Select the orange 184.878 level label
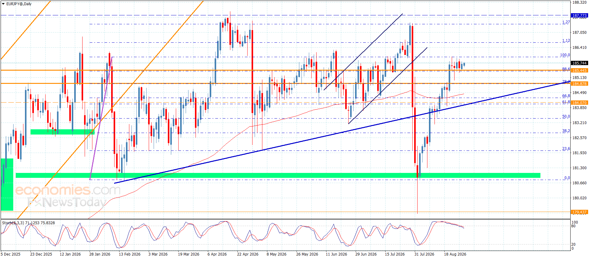Screen dimensions: 590x258 click(579, 84)
